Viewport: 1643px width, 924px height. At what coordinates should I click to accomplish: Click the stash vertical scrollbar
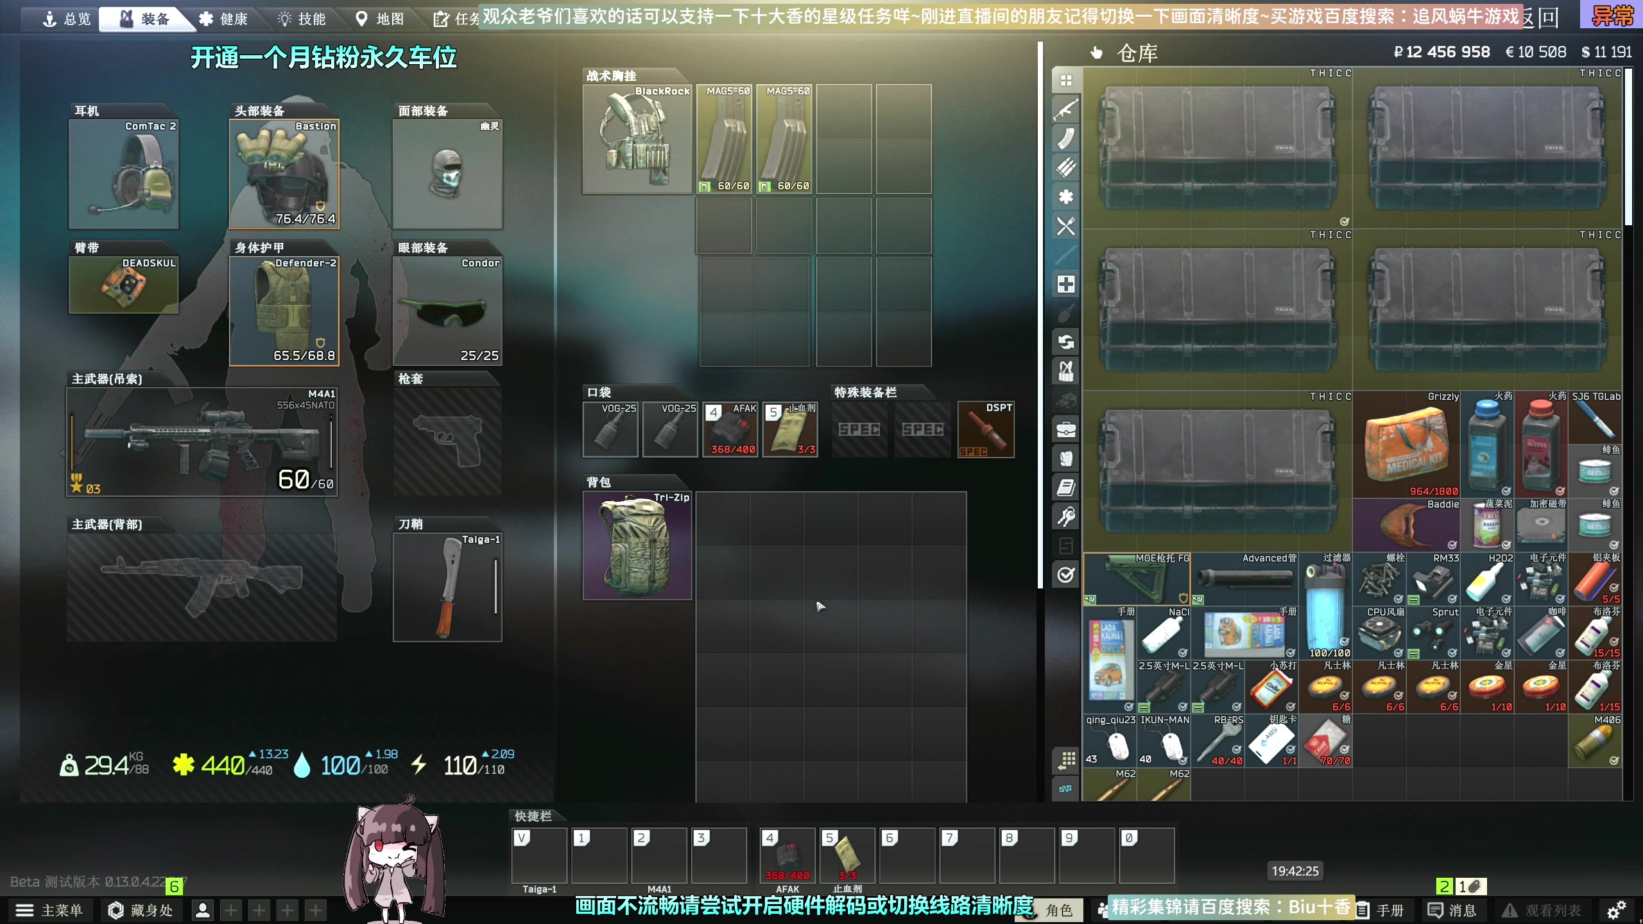1627,148
